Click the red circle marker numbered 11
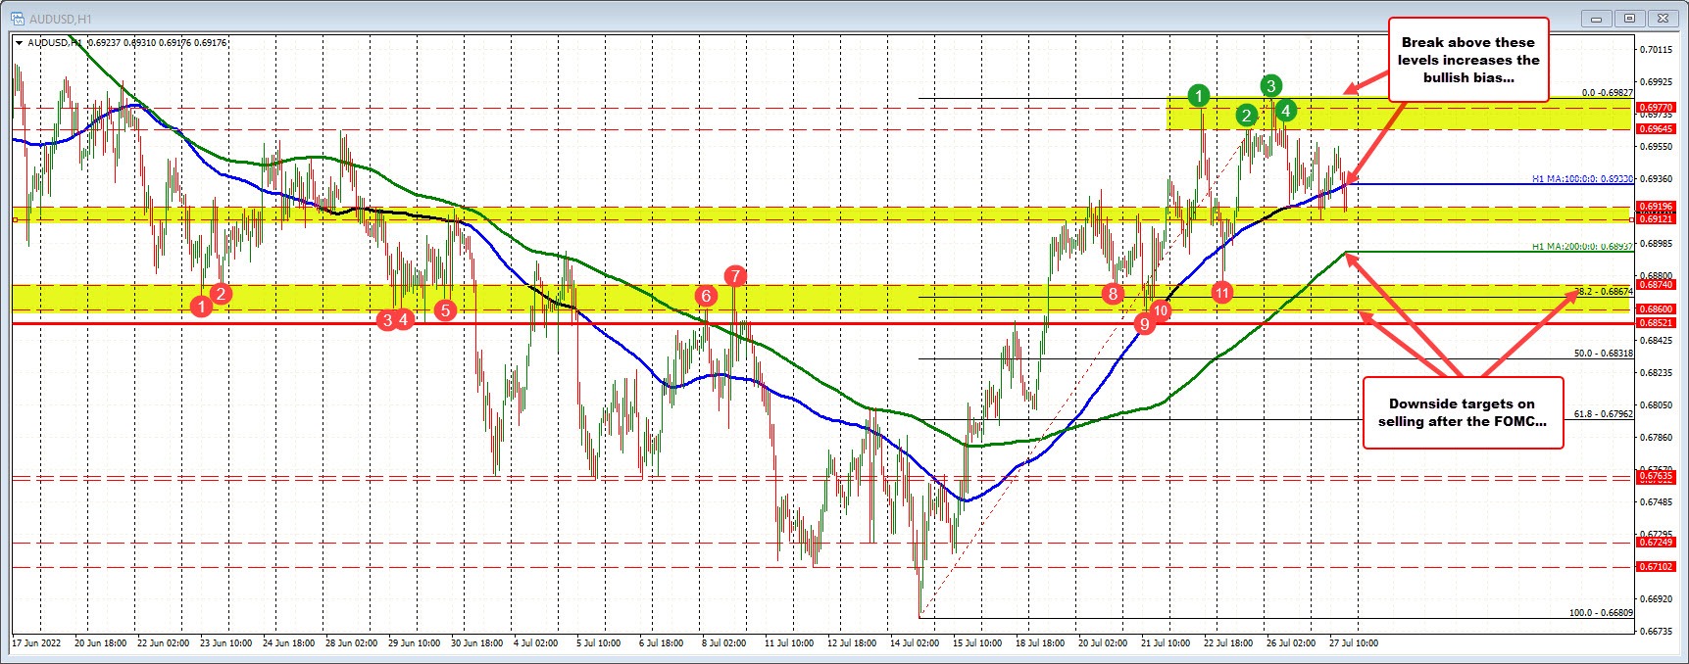Image resolution: width=1689 pixels, height=664 pixels. click(1221, 292)
